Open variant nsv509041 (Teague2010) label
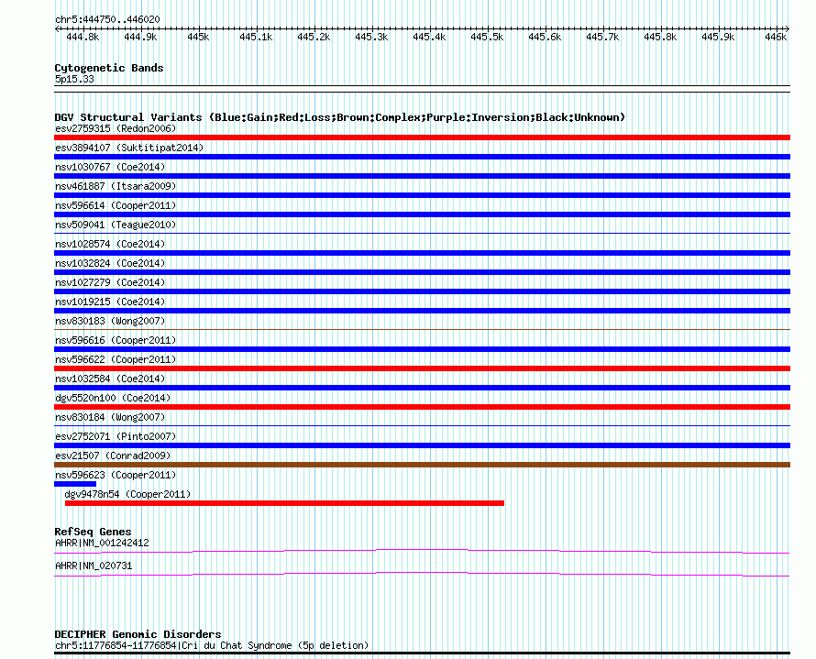The height and width of the screenshot is (659, 816). 116,225
